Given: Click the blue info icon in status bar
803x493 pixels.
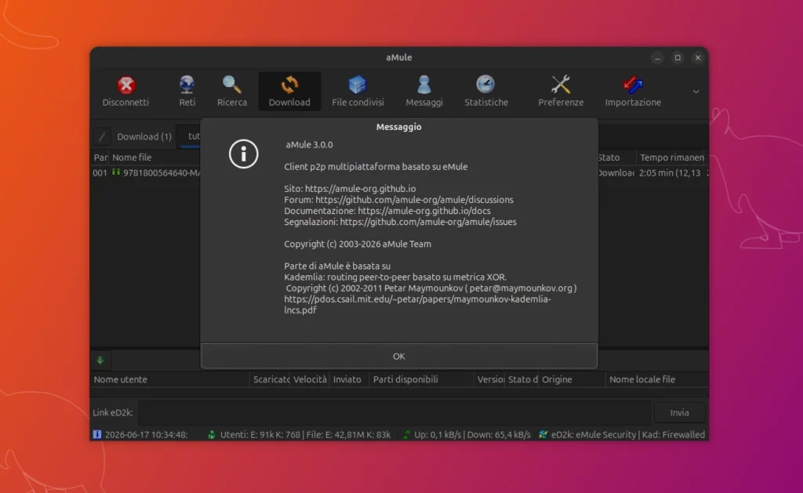Looking at the screenshot, I should (x=96, y=435).
